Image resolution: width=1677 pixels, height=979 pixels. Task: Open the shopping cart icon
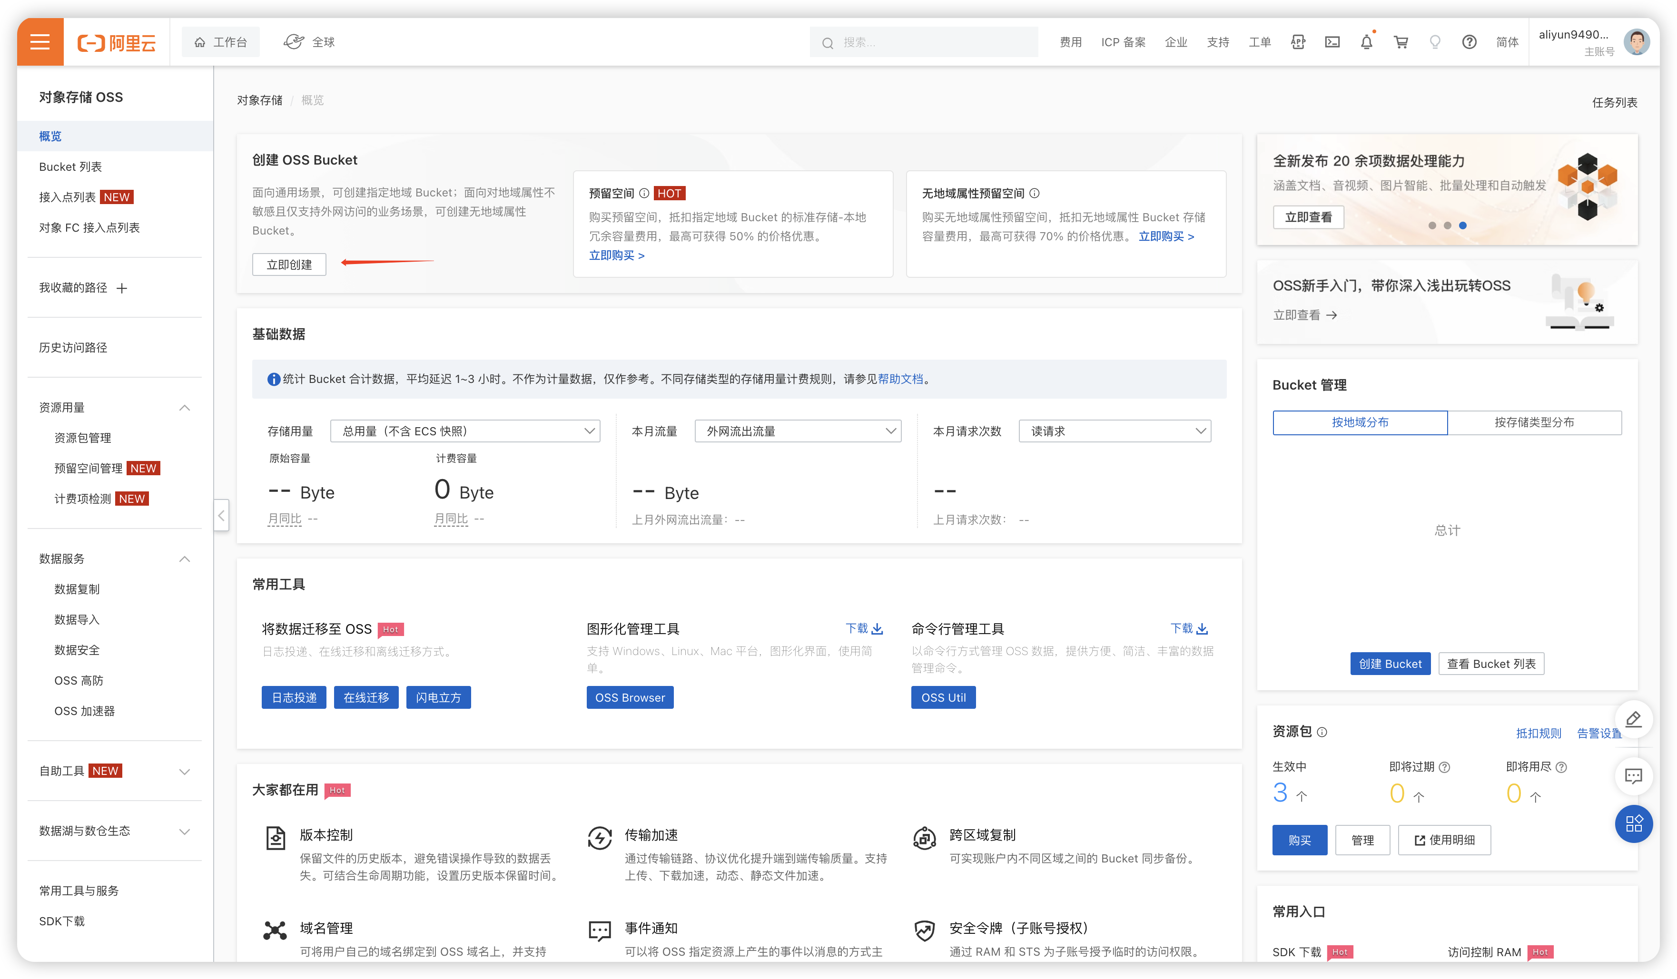tap(1401, 42)
